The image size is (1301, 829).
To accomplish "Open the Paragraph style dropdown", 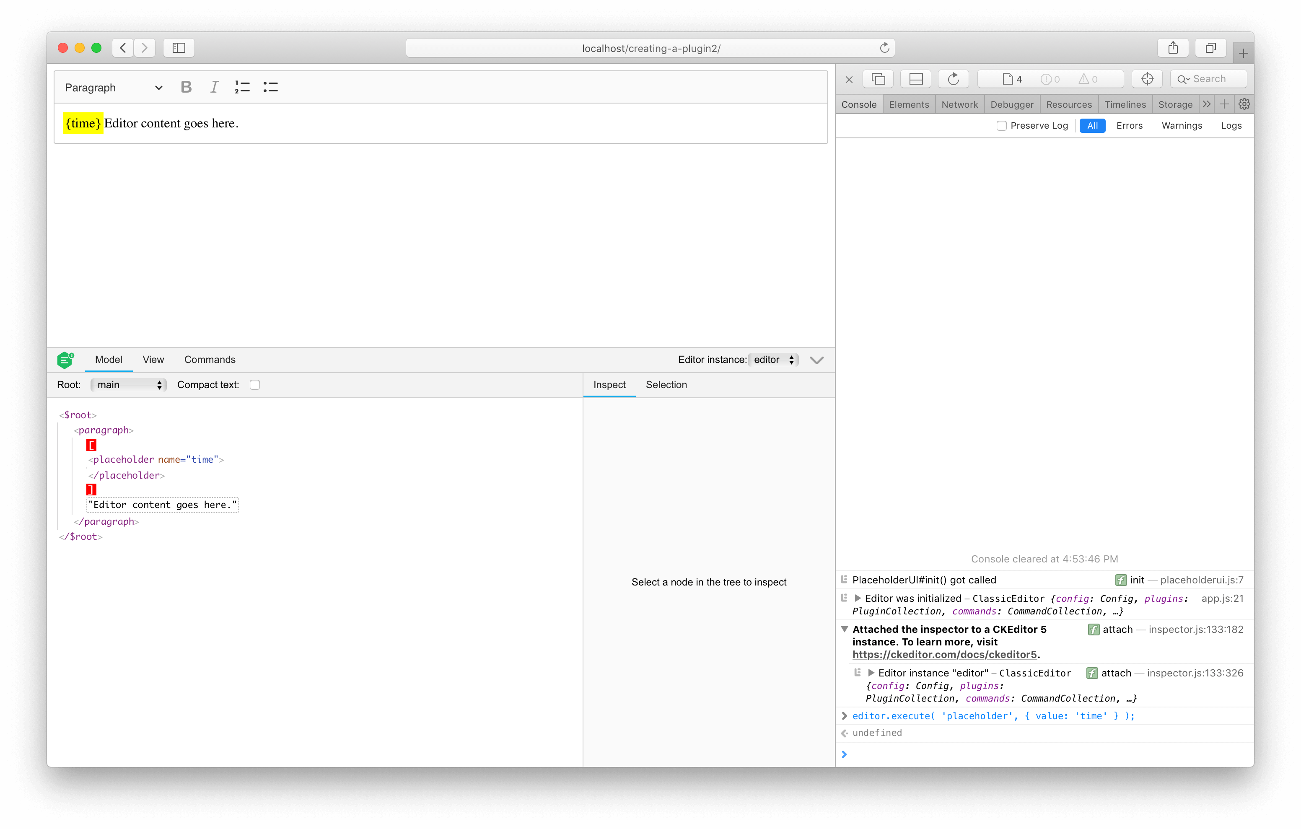I will [113, 87].
